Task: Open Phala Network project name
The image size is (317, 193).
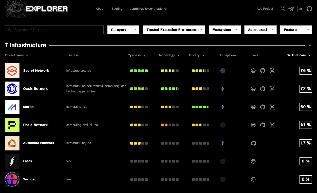Action: click(35, 125)
